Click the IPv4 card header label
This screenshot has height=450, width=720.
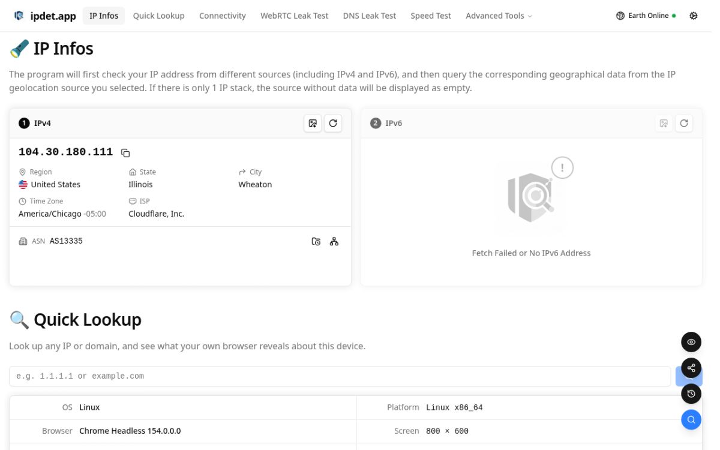42,123
